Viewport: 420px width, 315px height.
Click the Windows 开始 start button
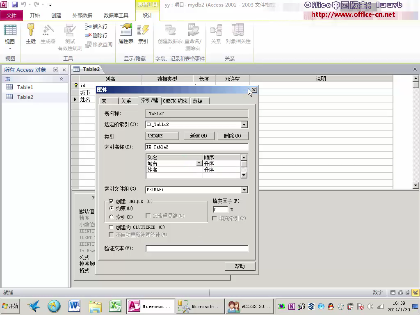pyautogui.click(x=10, y=306)
